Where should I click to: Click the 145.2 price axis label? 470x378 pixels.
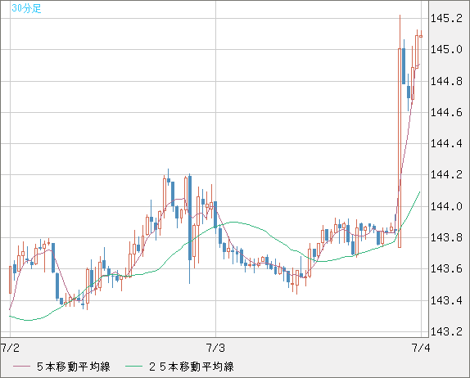[x=446, y=19]
